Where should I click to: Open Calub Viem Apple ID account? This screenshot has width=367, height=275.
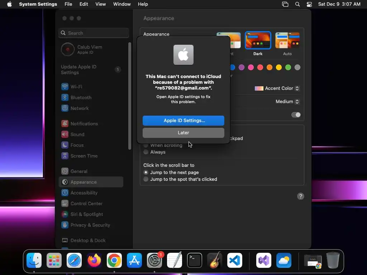point(91,49)
